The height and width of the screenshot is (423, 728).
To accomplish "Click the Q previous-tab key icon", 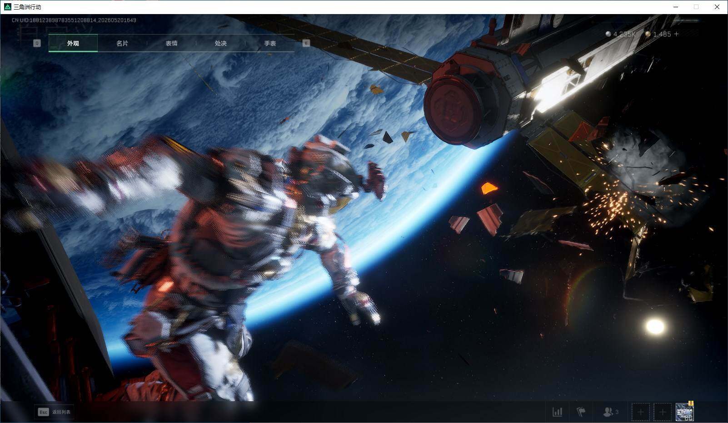I will 37,43.
